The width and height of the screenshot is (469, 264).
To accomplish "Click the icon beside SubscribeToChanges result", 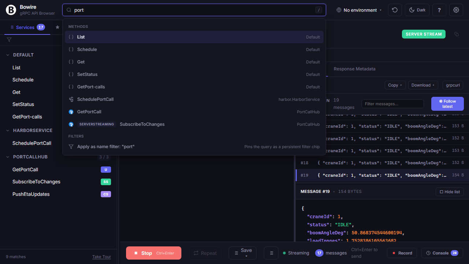I will point(71,124).
